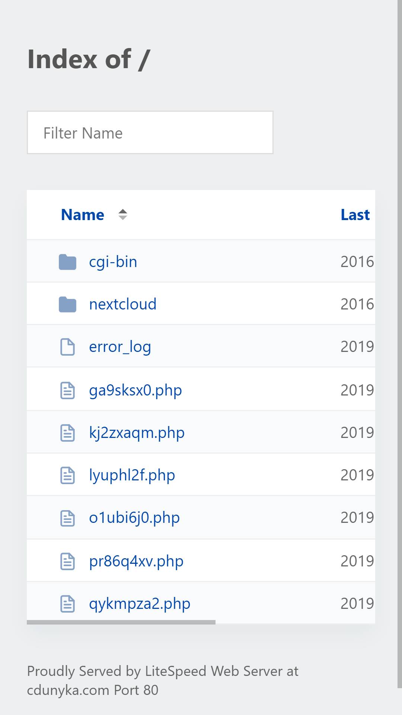Screen dimensions: 402x715
Task: Click the ga9sksx0.php file icon
Action: click(67, 390)
